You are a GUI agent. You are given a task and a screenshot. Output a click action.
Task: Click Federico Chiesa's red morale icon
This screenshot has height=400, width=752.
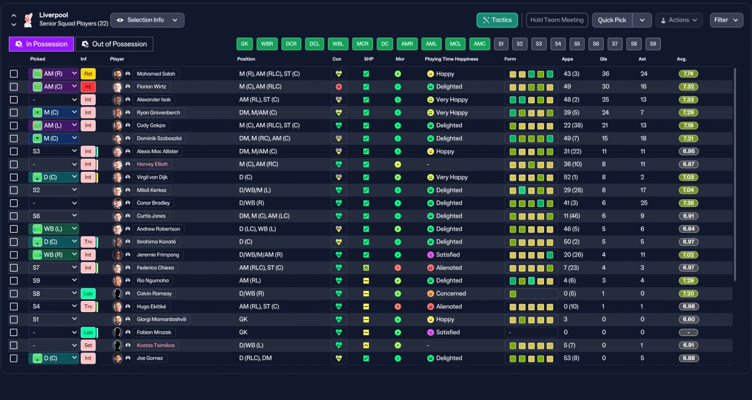coord(397,267)
